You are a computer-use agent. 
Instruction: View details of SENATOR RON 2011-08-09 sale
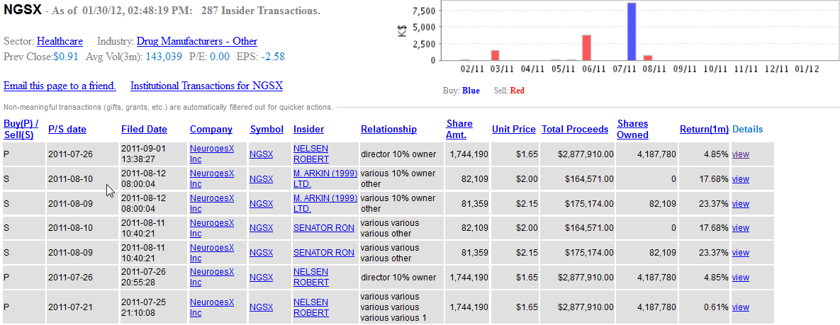click(740, 253)
